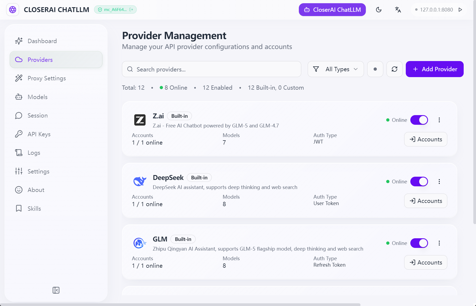Open the Session page

(56, 115)
